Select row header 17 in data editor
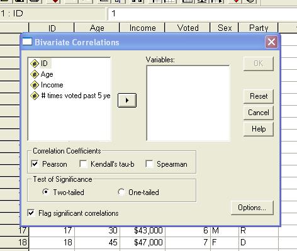This screenshot has width=297, height=251. pos(14,231)
